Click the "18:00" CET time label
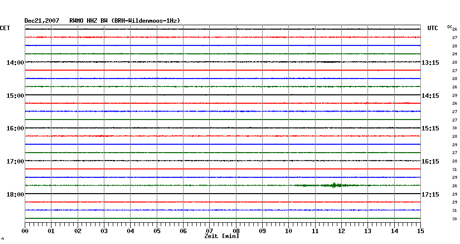Screen dimensions: 460x244 point(15,195)
